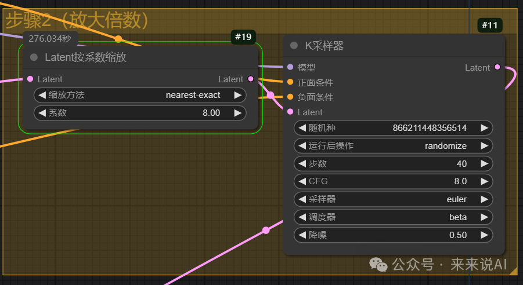Click the 步数 40 value field
The width and height of the screenshot is (523, 285).
point(393,163)
